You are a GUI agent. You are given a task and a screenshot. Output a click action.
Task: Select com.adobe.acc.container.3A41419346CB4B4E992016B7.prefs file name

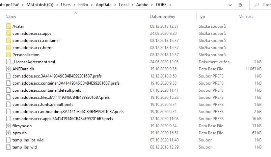[x=66, y=83]
